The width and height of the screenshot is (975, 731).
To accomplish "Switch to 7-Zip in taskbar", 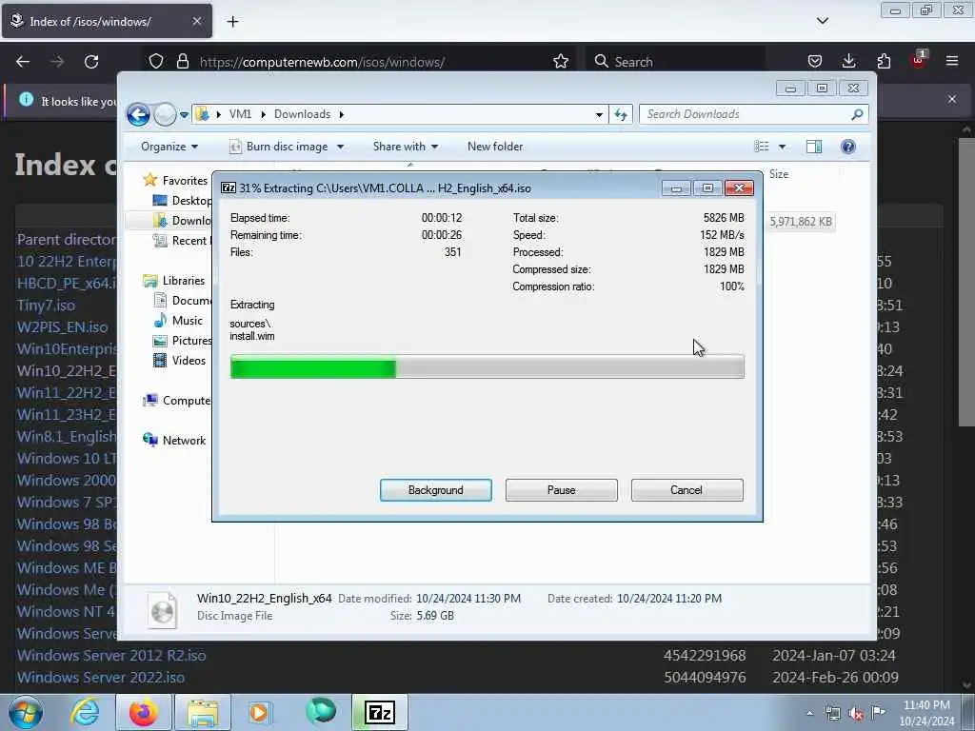I will (380, 712).
